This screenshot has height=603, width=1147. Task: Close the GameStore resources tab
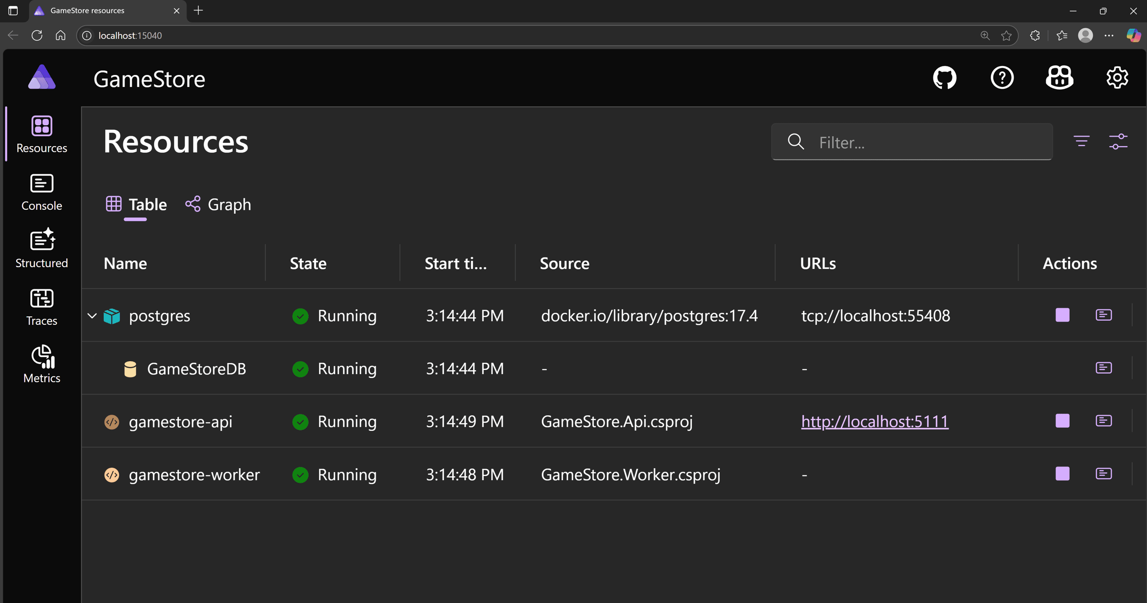coord(176,11)
